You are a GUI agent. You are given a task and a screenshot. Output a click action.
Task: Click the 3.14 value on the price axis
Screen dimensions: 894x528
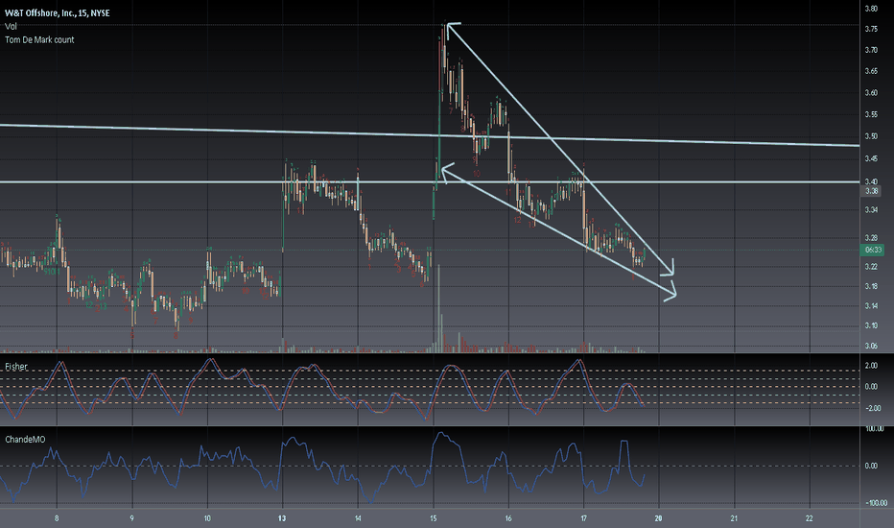(x=871, y=306)
